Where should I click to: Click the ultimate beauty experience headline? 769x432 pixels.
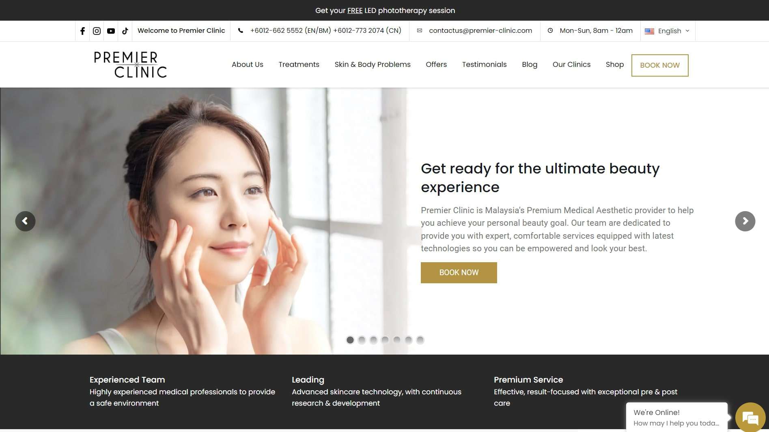click(540, 178)
